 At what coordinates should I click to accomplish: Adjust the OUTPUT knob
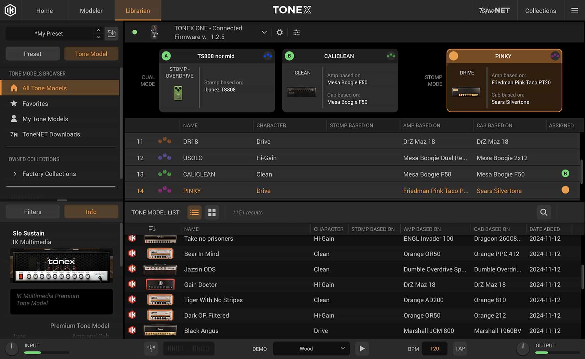523,348
